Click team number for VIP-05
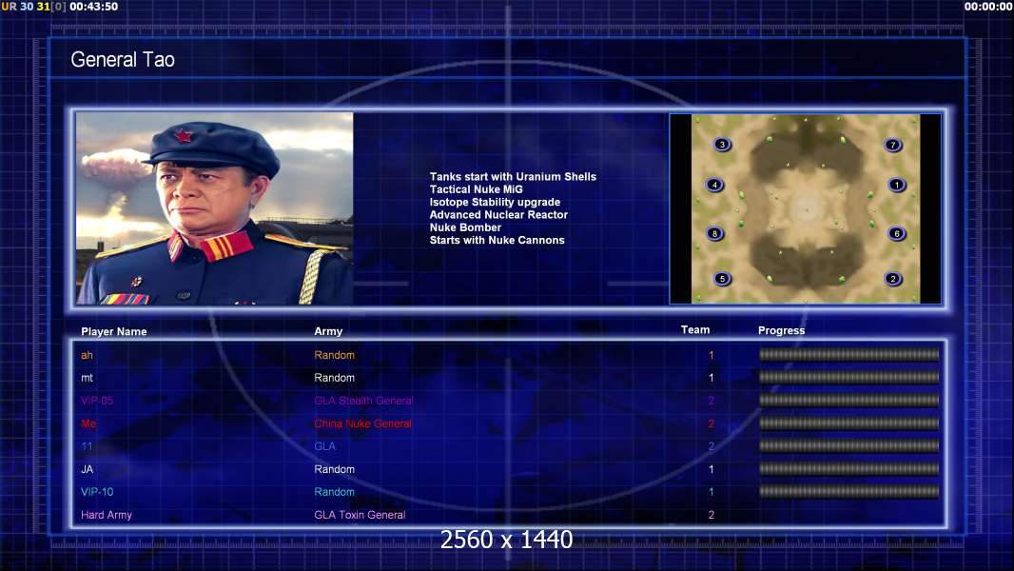 [x=712, y=401]
